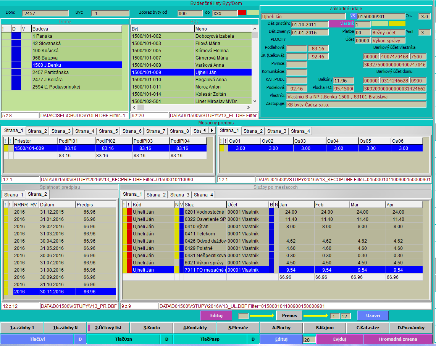436x346 pixels.
Task: Select building '2457 Partizánska'
Action: 77,72
